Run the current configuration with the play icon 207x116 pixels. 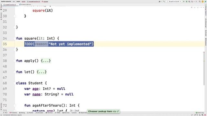pos(184,1)
